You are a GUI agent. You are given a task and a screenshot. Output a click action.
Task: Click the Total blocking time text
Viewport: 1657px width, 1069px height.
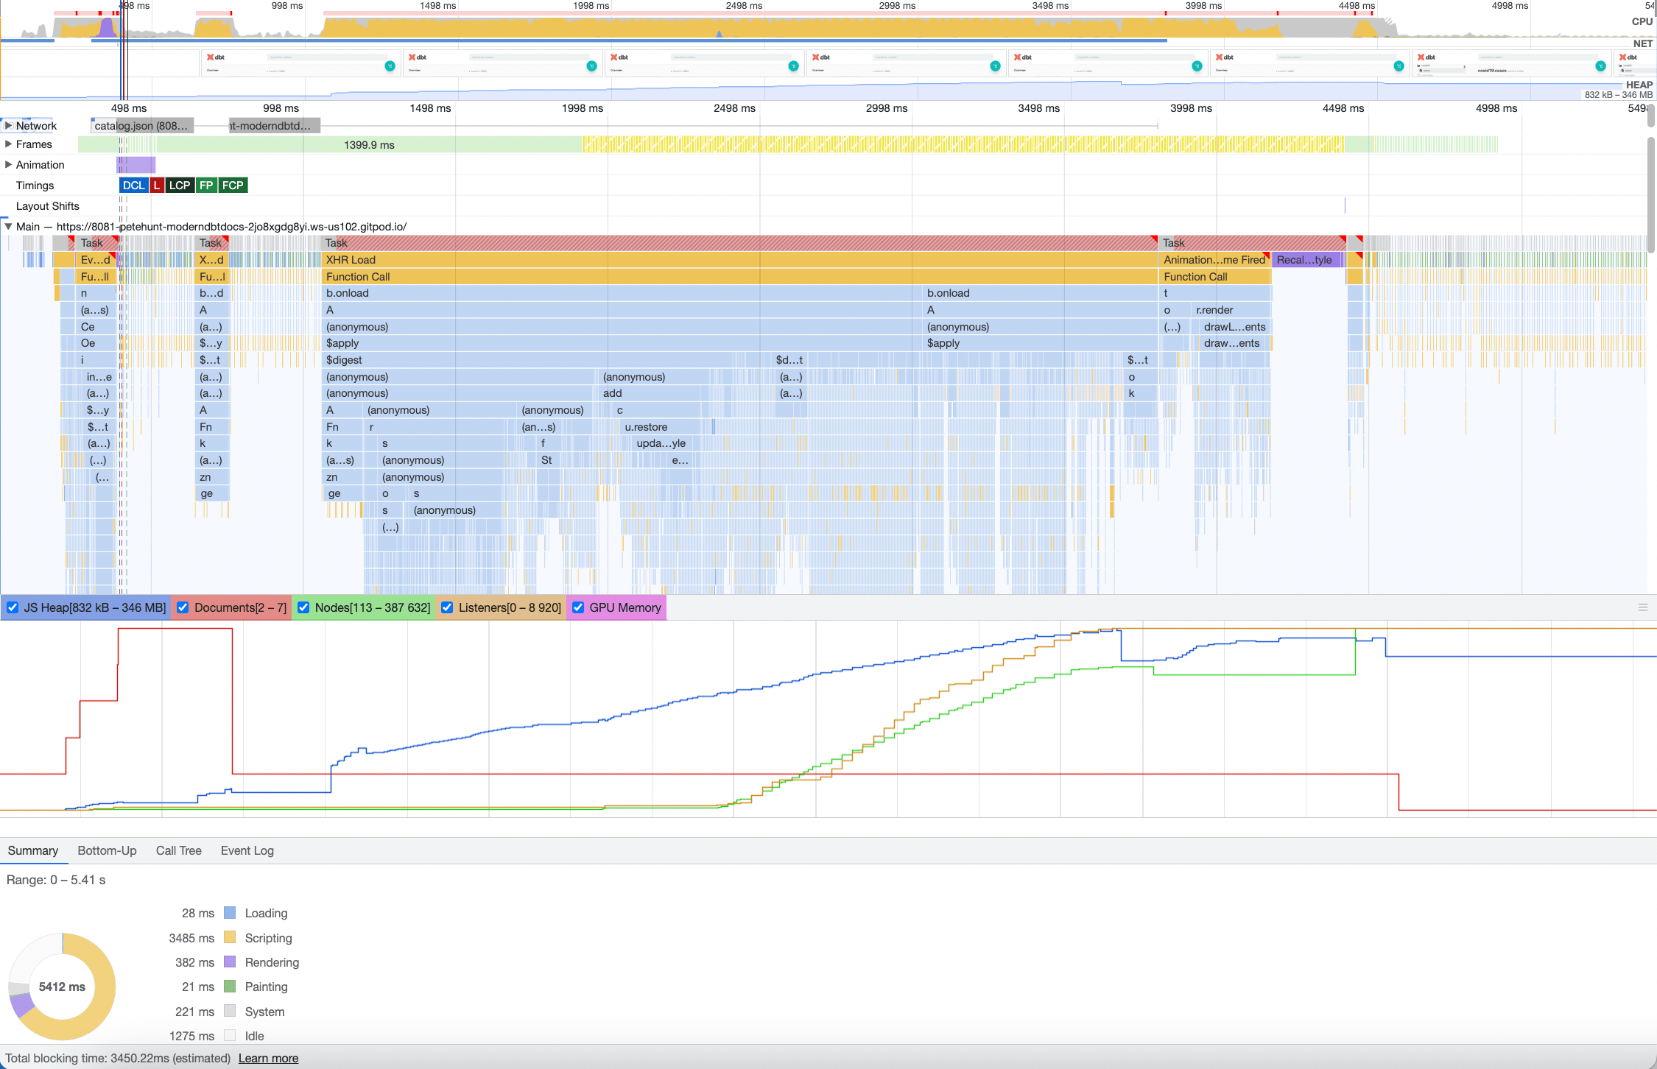click(x=118, y=1058)
